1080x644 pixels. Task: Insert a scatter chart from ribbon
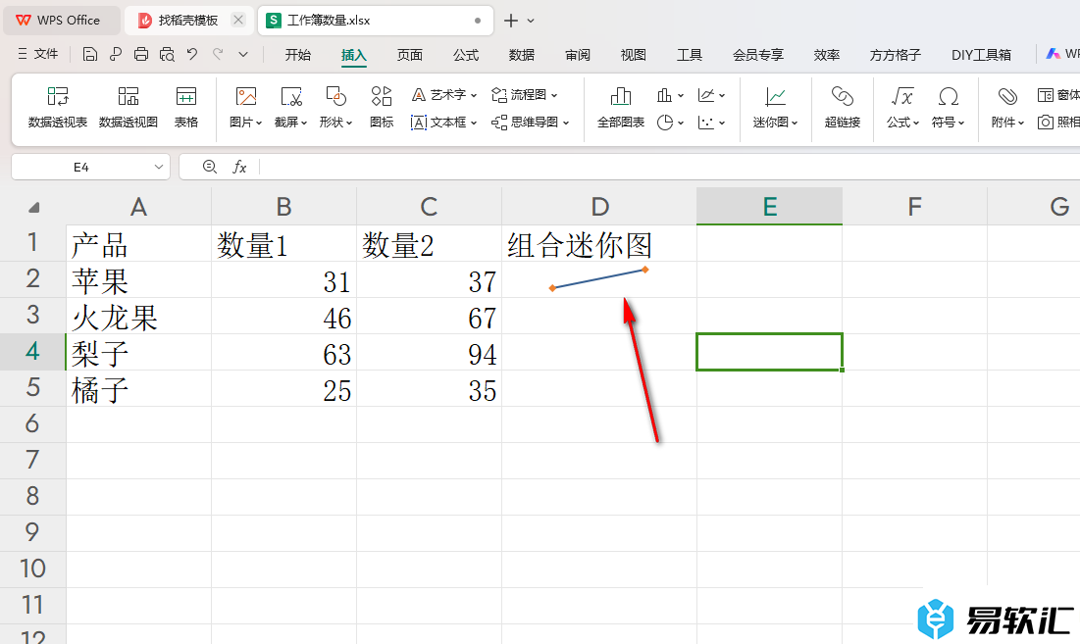click(706, 123)
